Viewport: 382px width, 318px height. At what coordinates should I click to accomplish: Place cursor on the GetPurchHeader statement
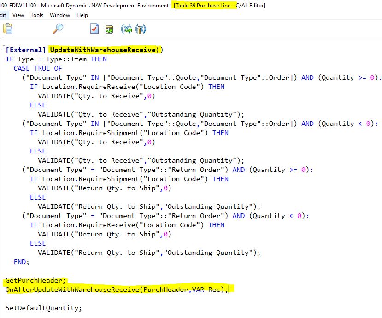point(34,280)
